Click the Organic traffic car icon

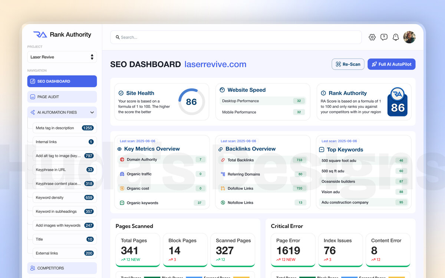point(122,174)
